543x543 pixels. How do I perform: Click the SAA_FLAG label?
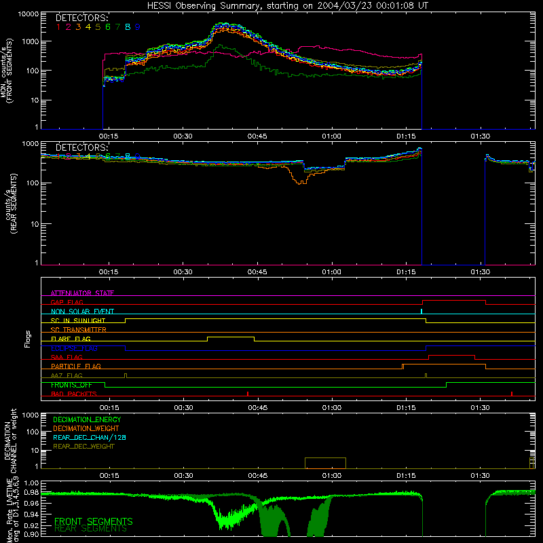click(x=67, y=357)
